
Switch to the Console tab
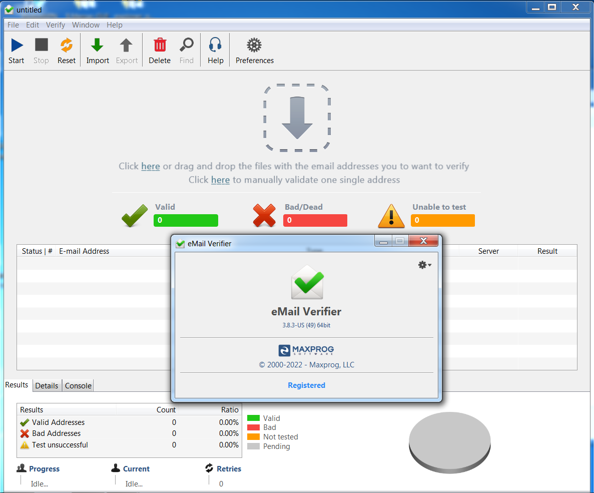pos(78,386)
